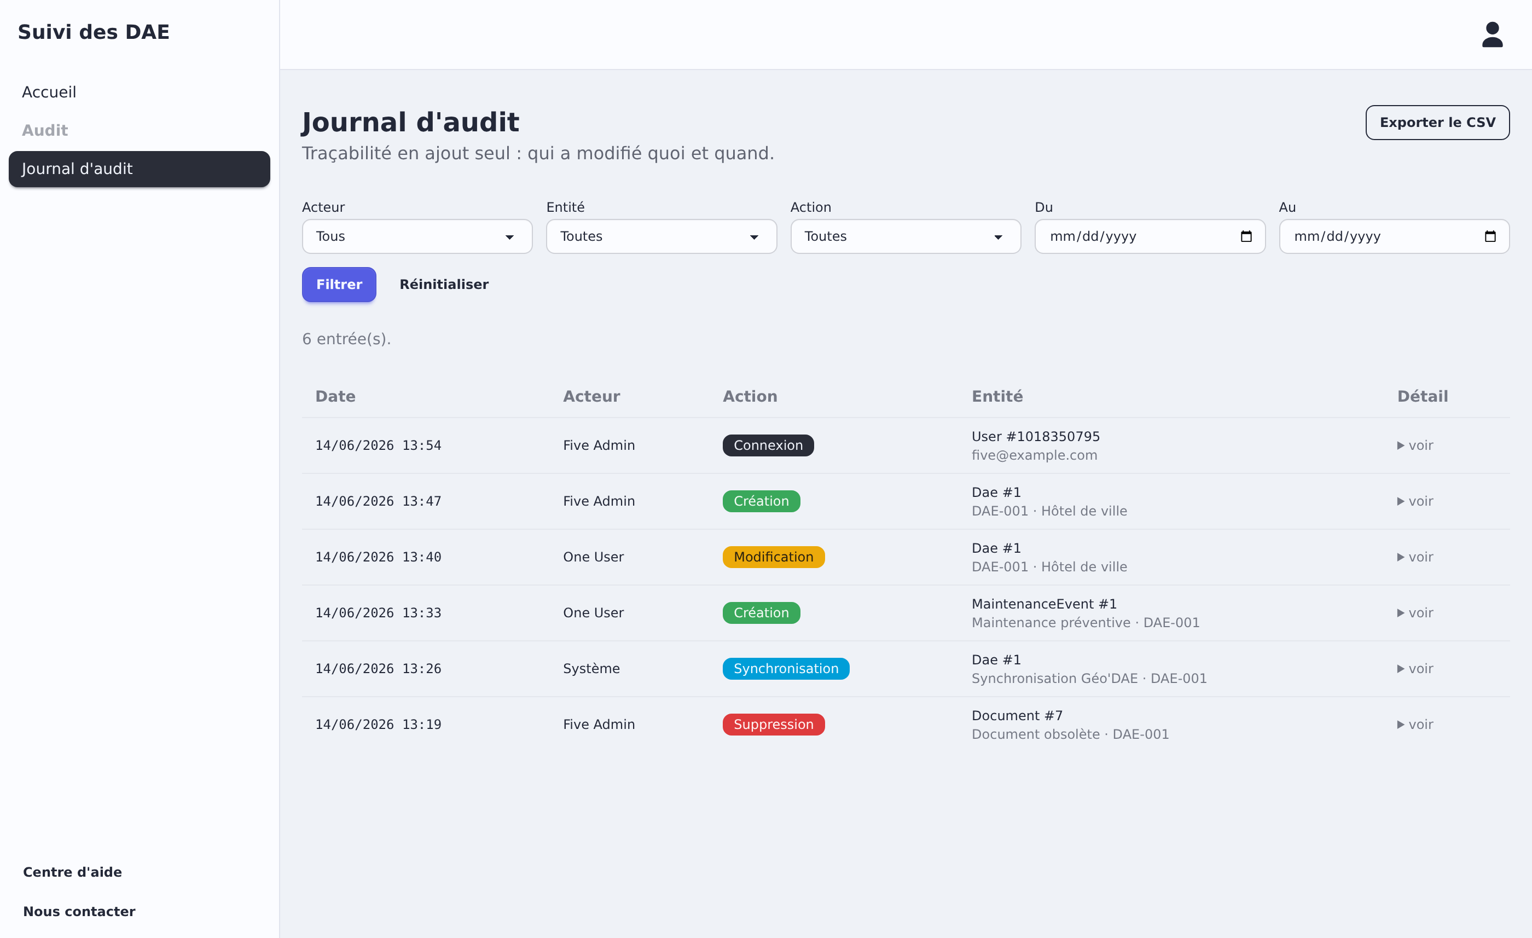Open Nous contacter link
1532x938 pixels.
[79, 911]
